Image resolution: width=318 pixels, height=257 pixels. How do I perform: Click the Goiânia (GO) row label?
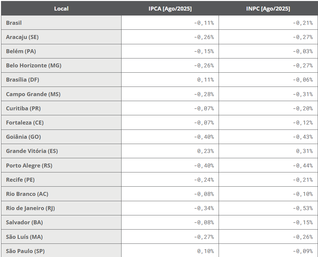(23, 137)
